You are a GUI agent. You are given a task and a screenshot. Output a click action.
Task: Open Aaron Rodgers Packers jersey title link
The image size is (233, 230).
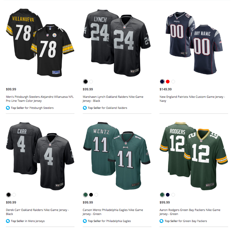(190, 212)
